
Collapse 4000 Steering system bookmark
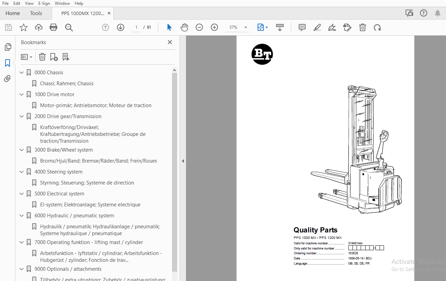[22, 172]
